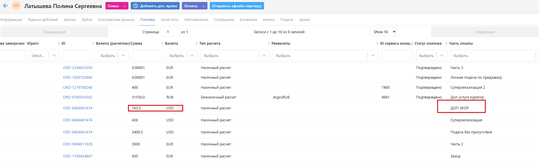Open the Статус платежа filter dropdown
This screenshot has width=539, height=168.
(x=432, y=55)
